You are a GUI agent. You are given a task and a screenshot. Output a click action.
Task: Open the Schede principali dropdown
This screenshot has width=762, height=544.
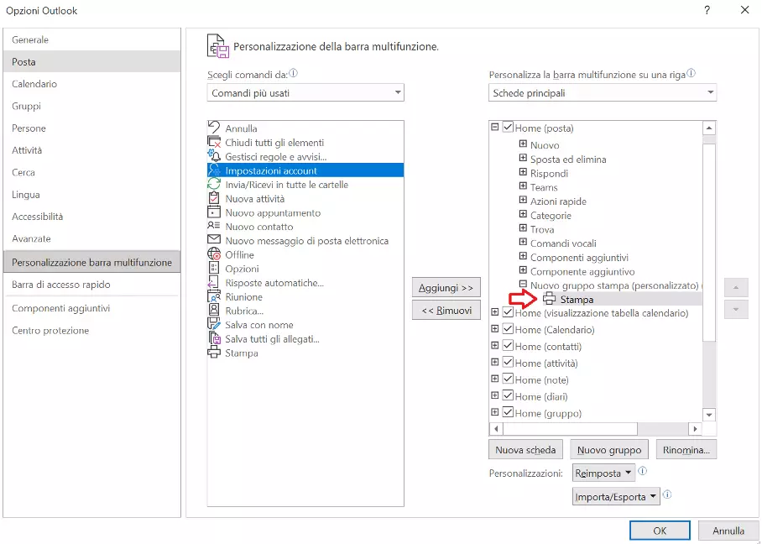603,92
